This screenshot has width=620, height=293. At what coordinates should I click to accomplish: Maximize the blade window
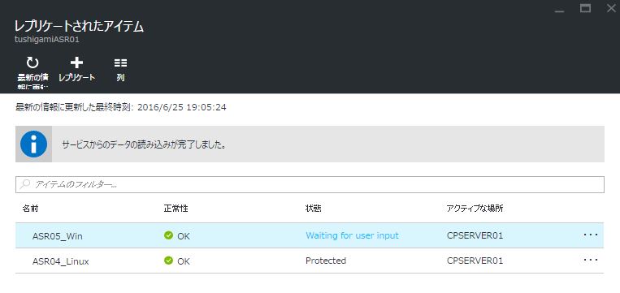point(585,8)
